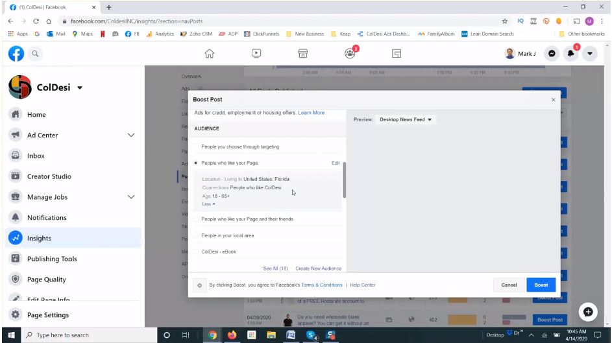This screenshot has height=343, width=612.
Task: Open notifications bell in Facebook header
Action: pos(570,54)
